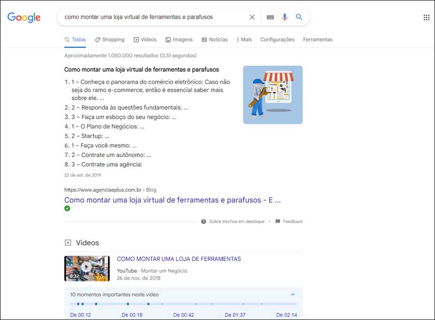This screenshot has width=435, height=320.
Task: Click the Vídeos section play icon
Action: [x=68, y=243]
